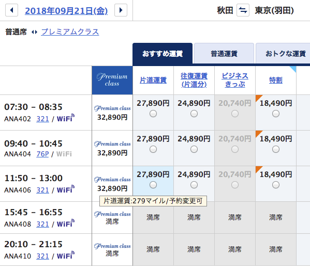
Task: Switch to 普通運賃 tab
Action: 224,53
